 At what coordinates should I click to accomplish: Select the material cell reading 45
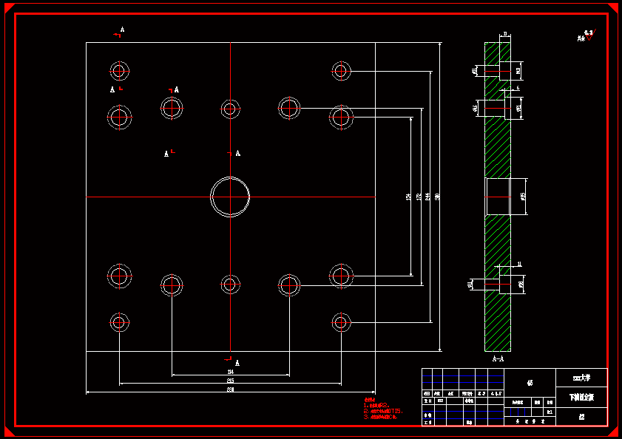point(530,383)
